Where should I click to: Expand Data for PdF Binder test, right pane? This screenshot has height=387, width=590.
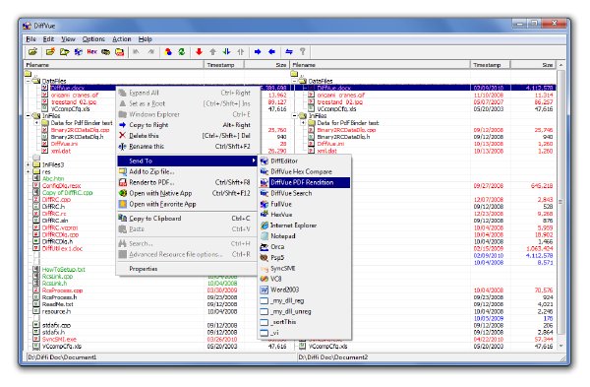[x=303, y=123]
